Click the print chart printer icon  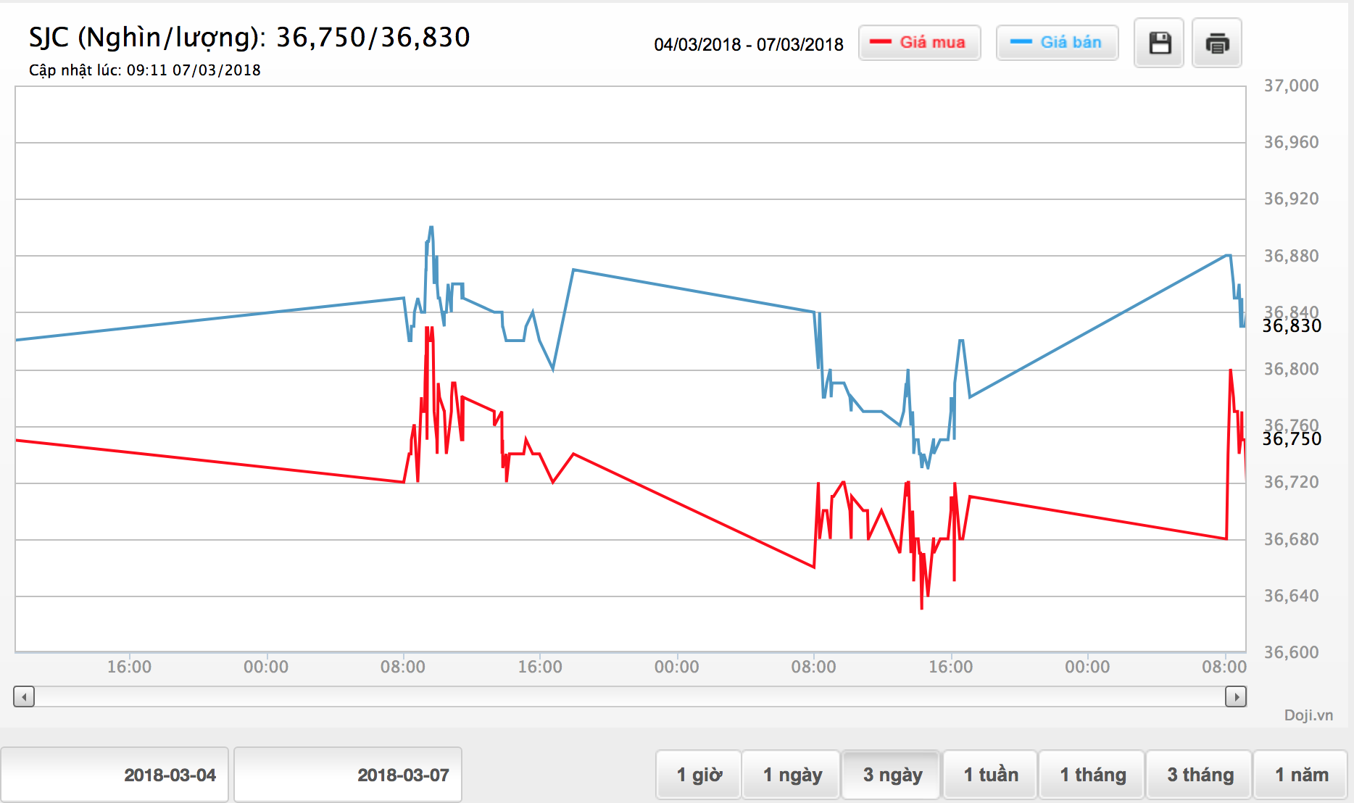[1217, 43]
